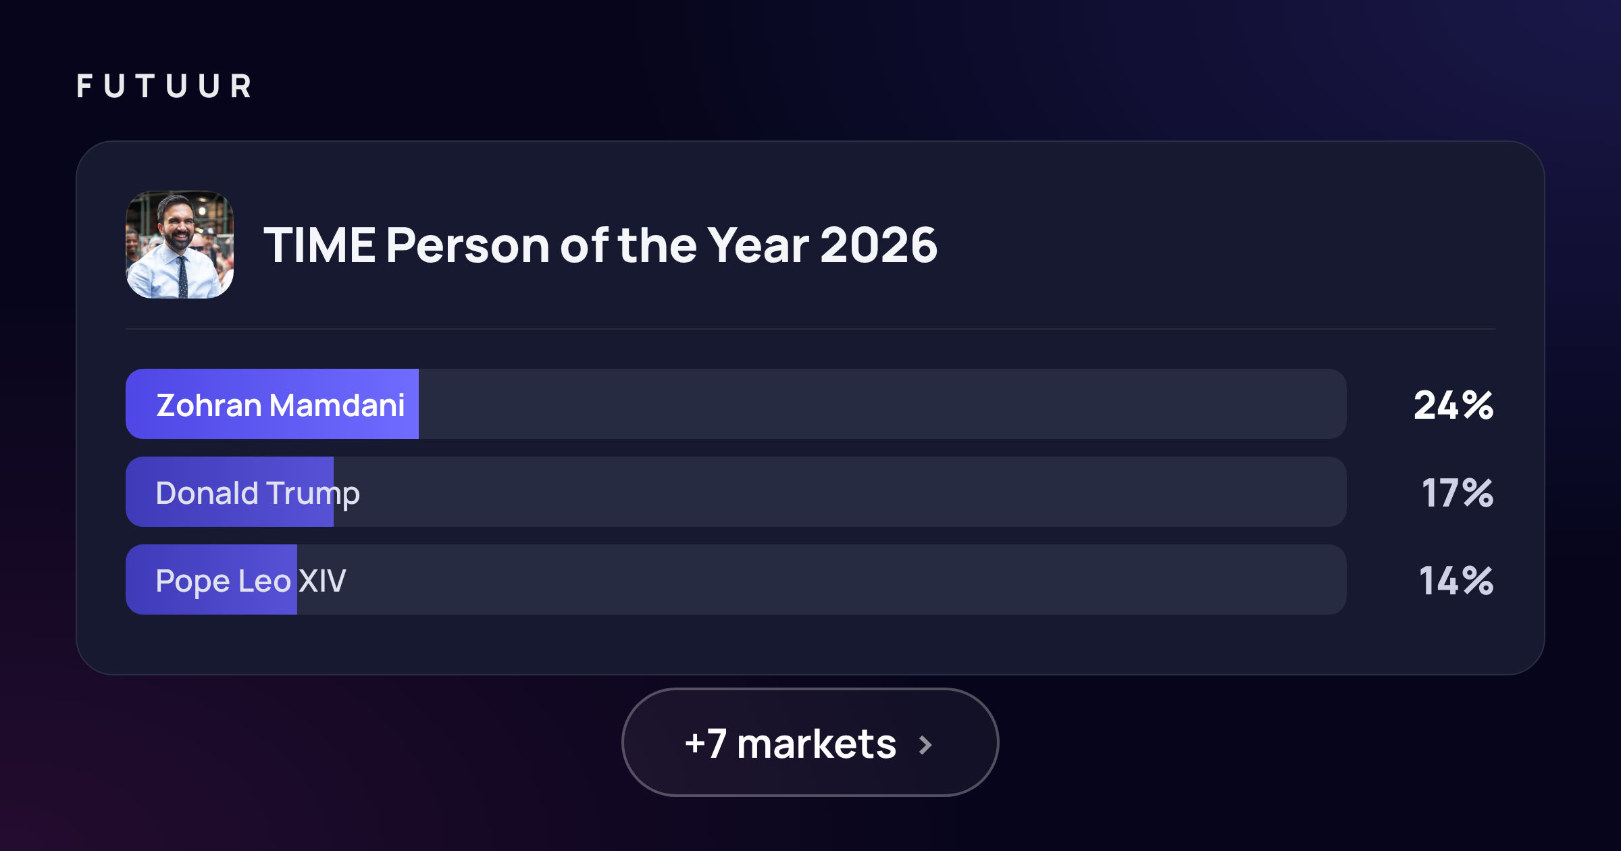Click the TIME Person of the Year 2026 title
The height and width of the screenshot is (851, 1621).
600,244
